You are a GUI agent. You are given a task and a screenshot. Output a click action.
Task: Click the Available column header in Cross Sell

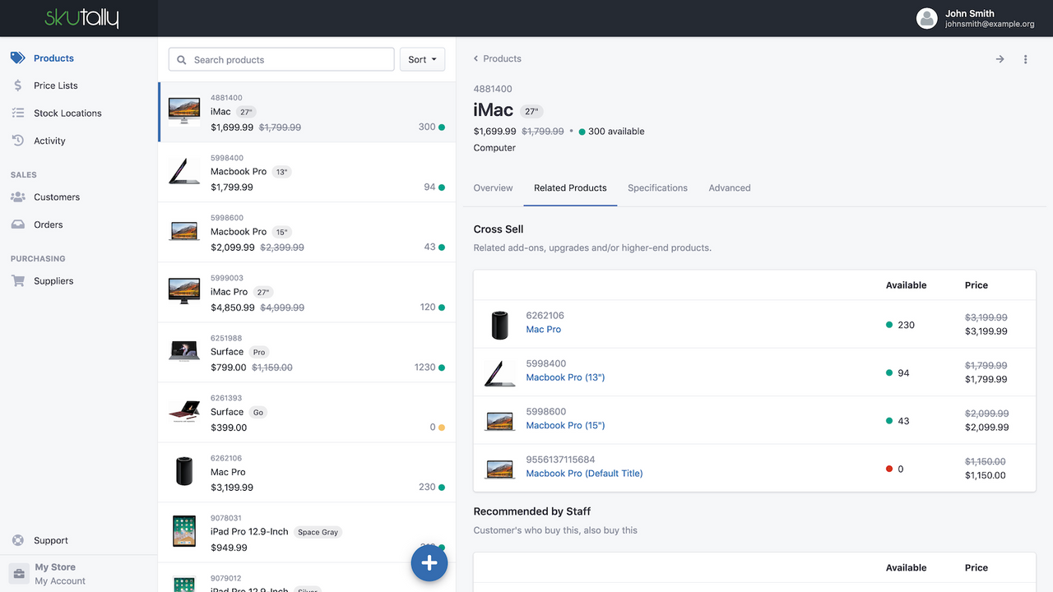(x=906, y=285)
